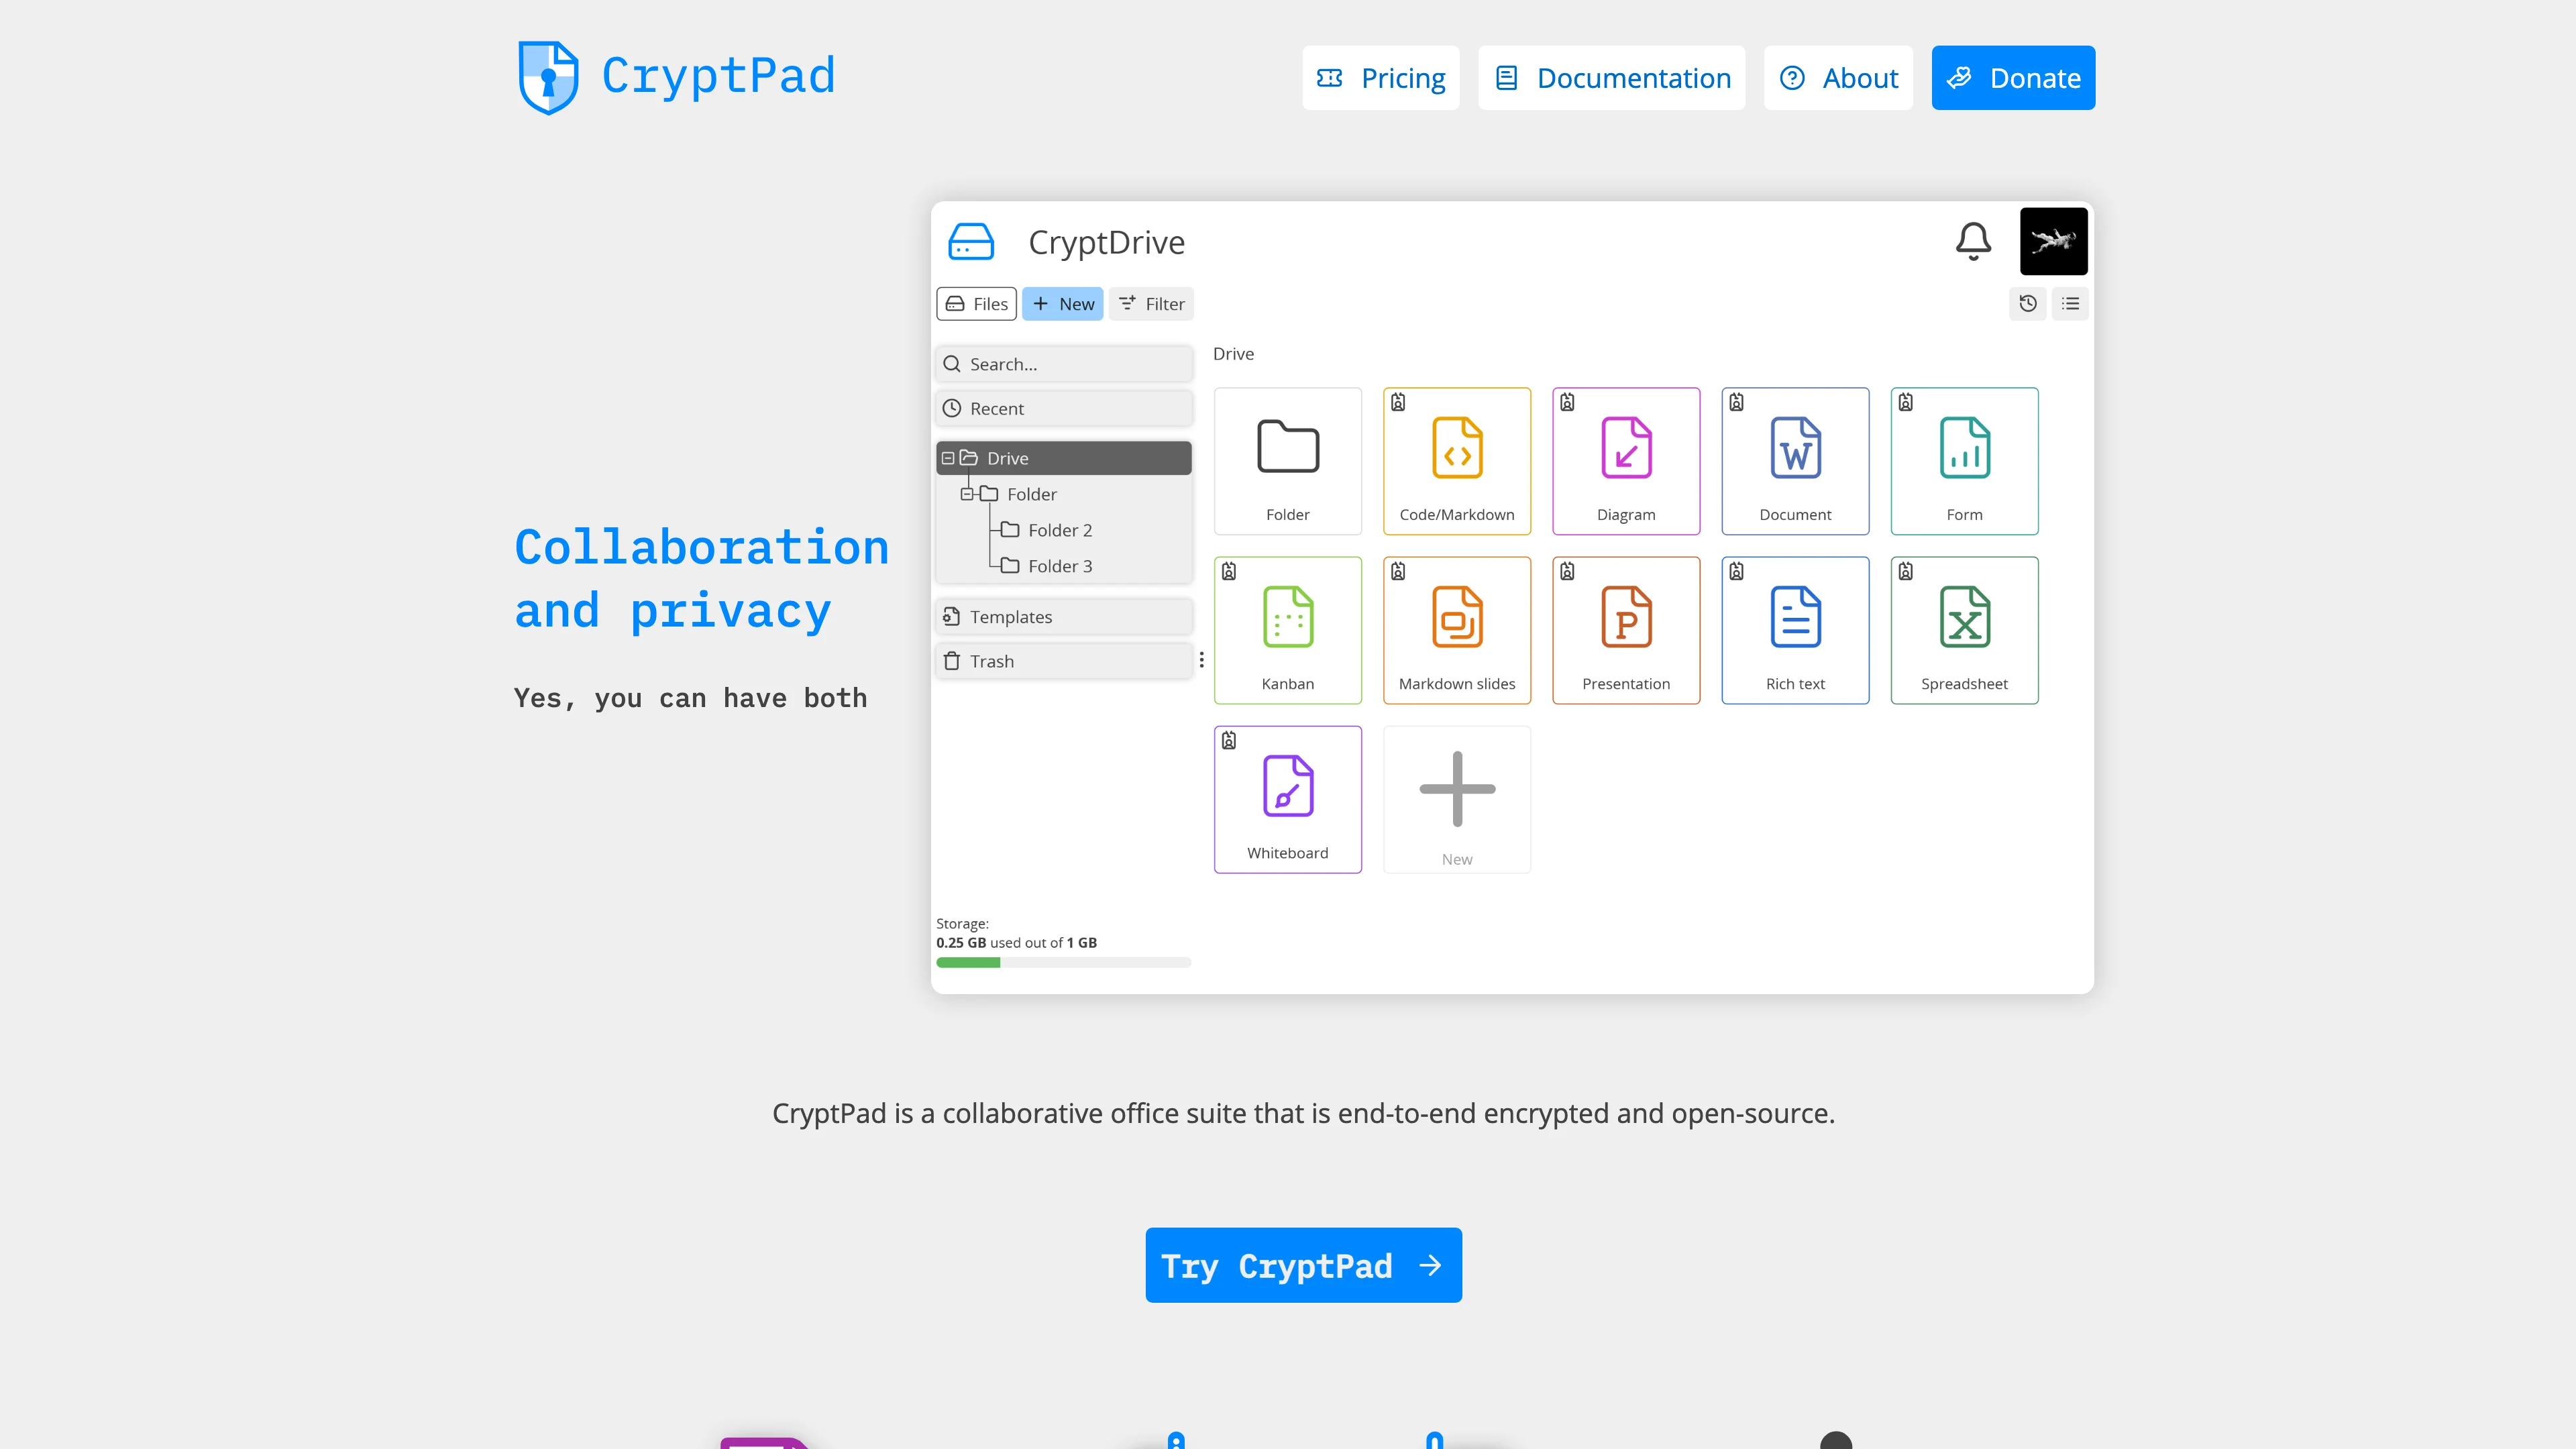Open the Diagram tile
2576x1449 pixels.
1626,461
